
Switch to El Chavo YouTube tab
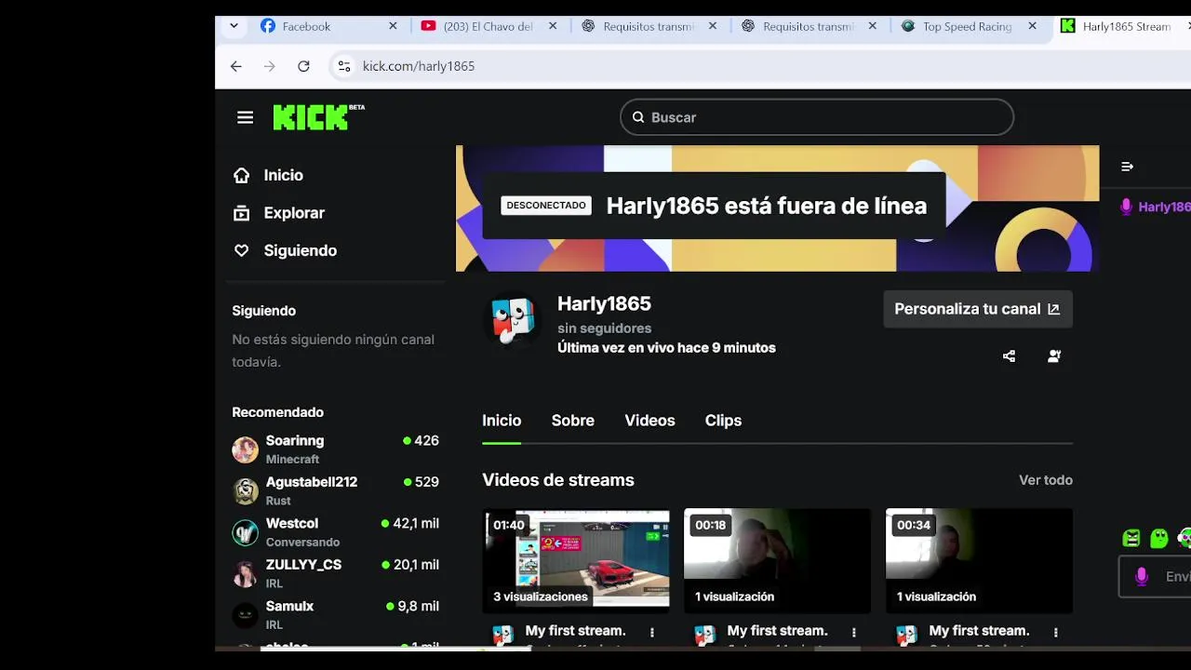(488, 26)
